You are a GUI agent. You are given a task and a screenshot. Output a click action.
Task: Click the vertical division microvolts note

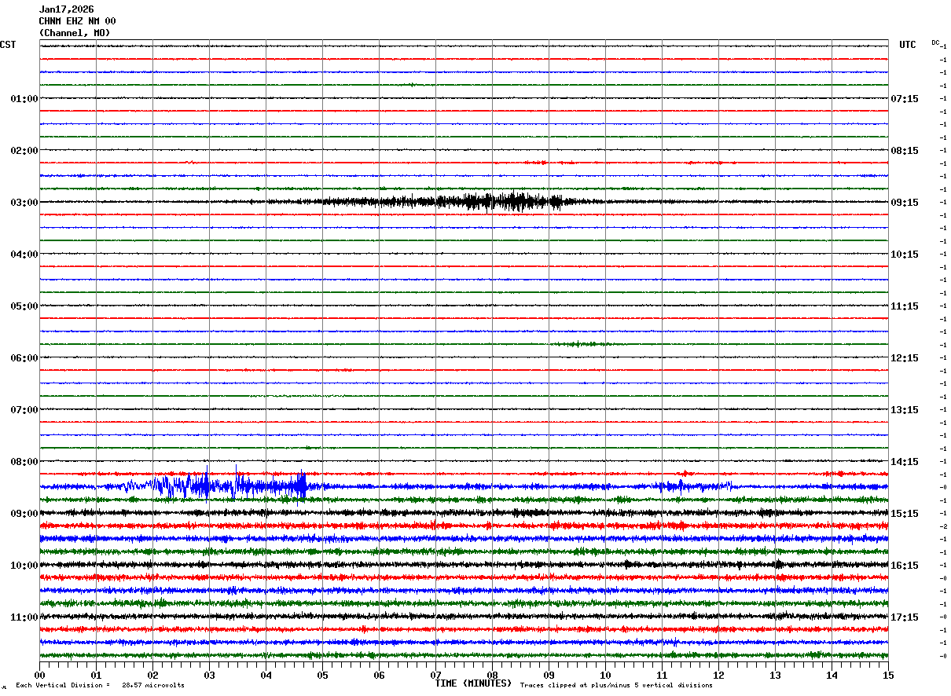tap(100, 685)
